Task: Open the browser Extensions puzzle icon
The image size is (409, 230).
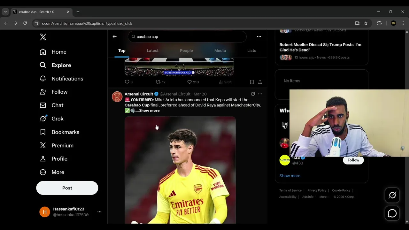Action: coord(379,23)
